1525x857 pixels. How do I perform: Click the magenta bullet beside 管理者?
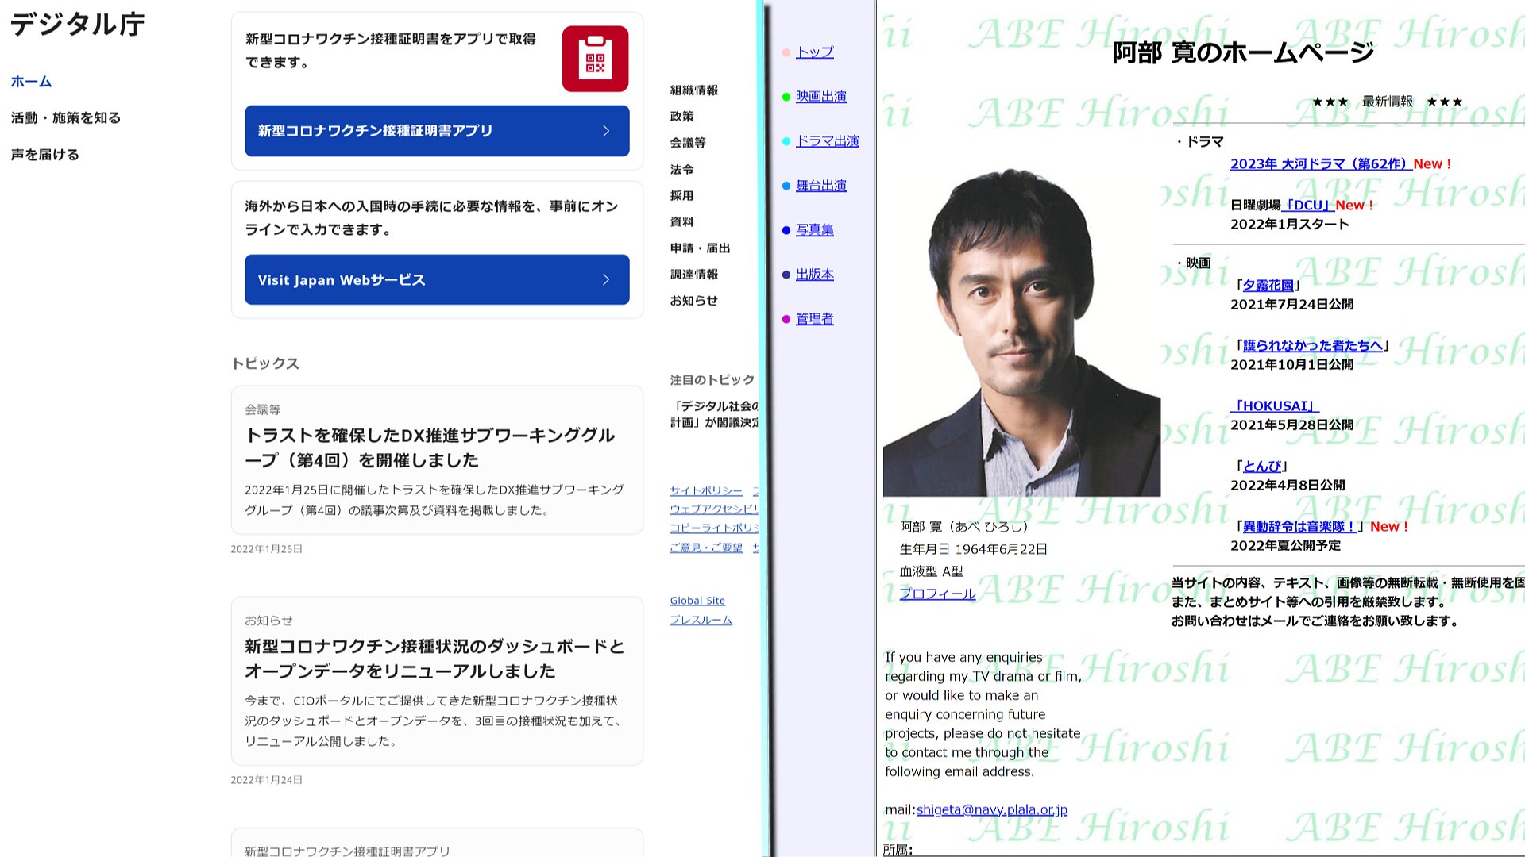point(786,319)
